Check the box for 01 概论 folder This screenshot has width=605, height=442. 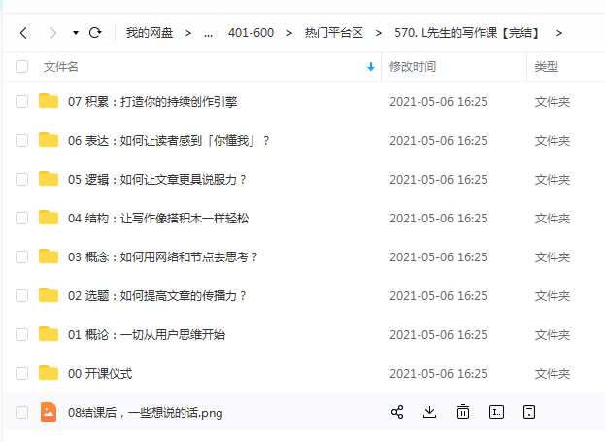pyautogui.click(x=21, y=334)
